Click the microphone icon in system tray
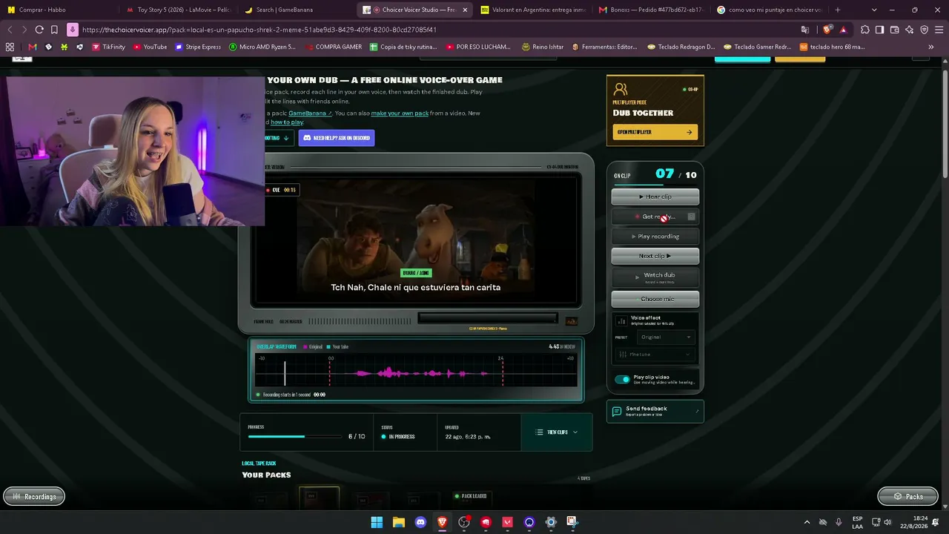The width and height of the screenshot is (949, 534). pyautogui.click(x=839, y=522)
